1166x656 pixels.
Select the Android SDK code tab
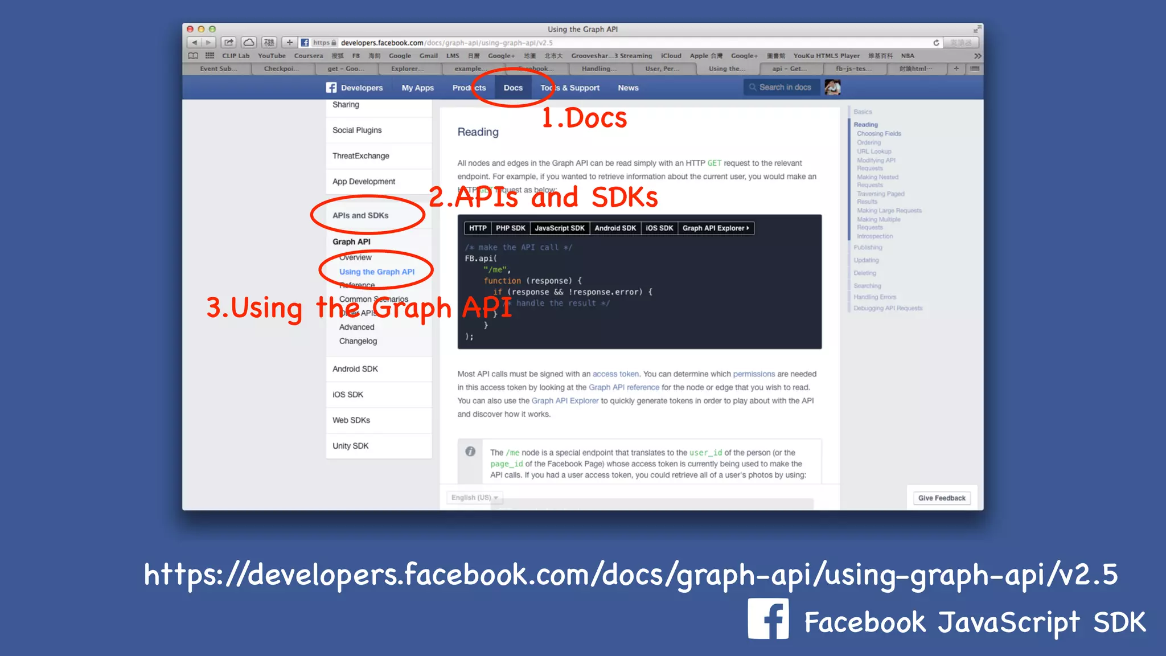point(615,228)
